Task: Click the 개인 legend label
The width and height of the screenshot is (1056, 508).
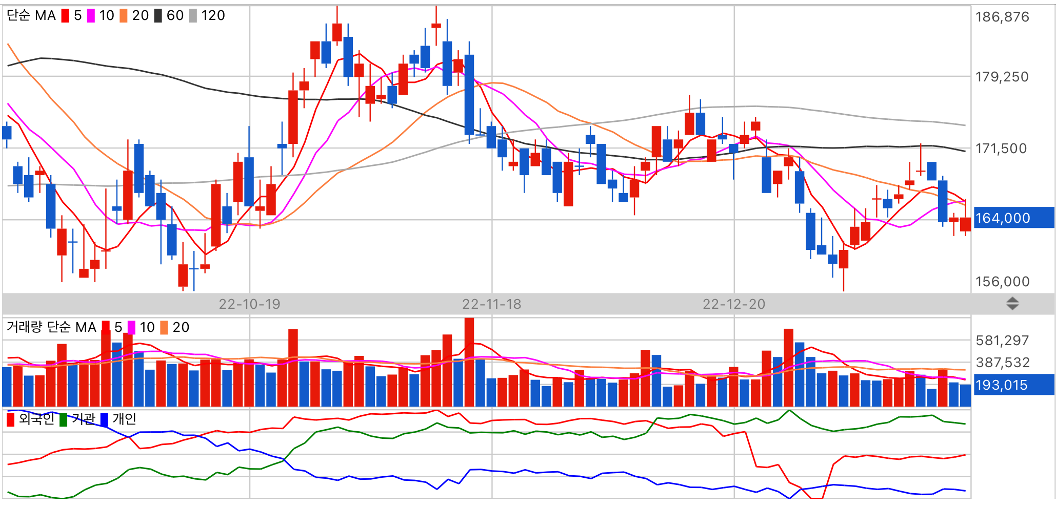Action: tap(125, 419)
